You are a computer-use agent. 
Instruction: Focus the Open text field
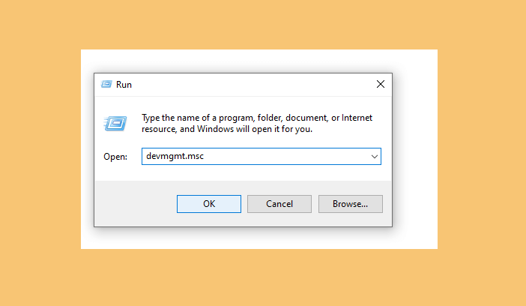262,157
